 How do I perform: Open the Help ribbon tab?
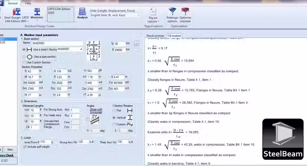tap(28, 3)
